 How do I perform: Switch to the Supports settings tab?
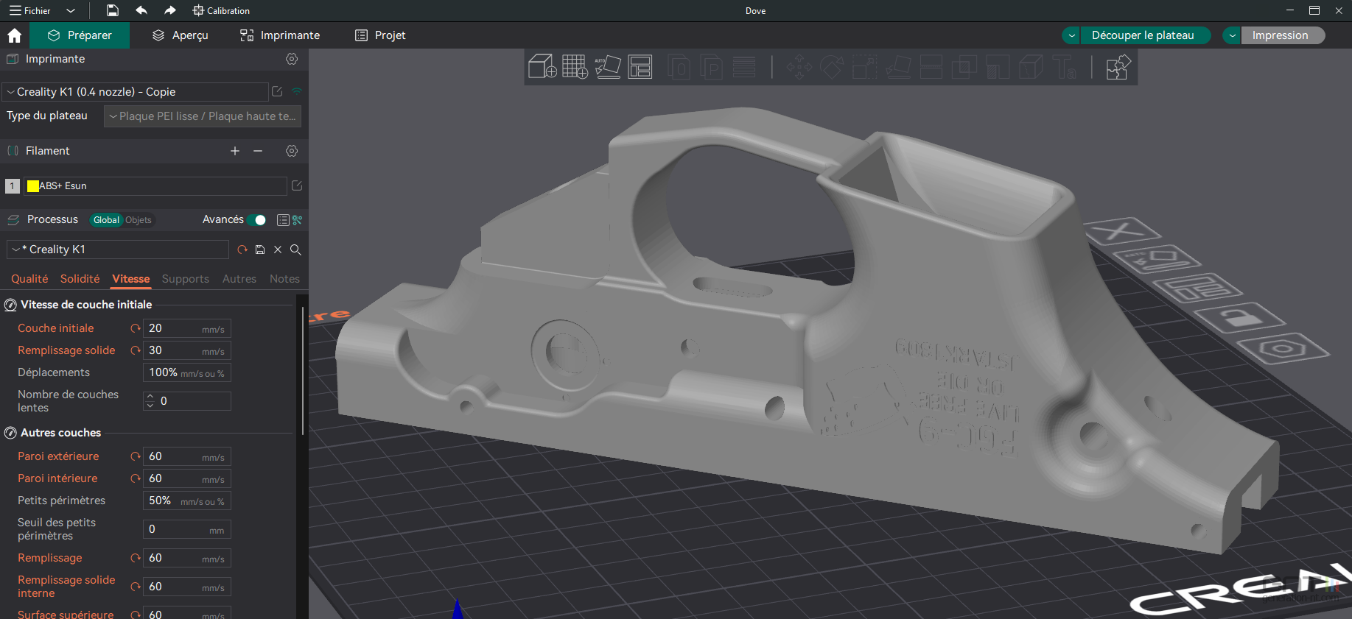pos(186,279)
